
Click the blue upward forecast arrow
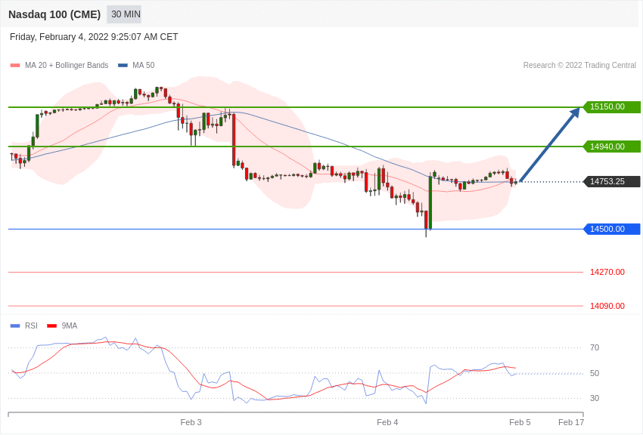pos(549,144)
